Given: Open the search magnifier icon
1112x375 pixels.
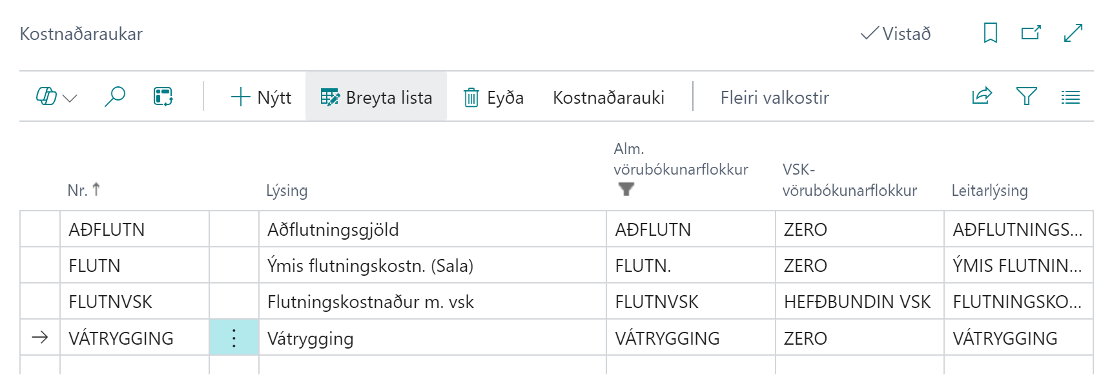Looking at the screenshot, I should [x=115, y=97].
